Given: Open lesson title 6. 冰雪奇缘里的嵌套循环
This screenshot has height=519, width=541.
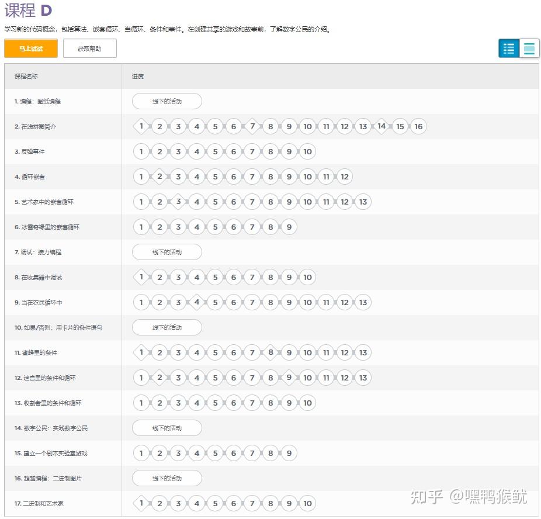Looking at the screenshot, I should click(x=47, y=227).
